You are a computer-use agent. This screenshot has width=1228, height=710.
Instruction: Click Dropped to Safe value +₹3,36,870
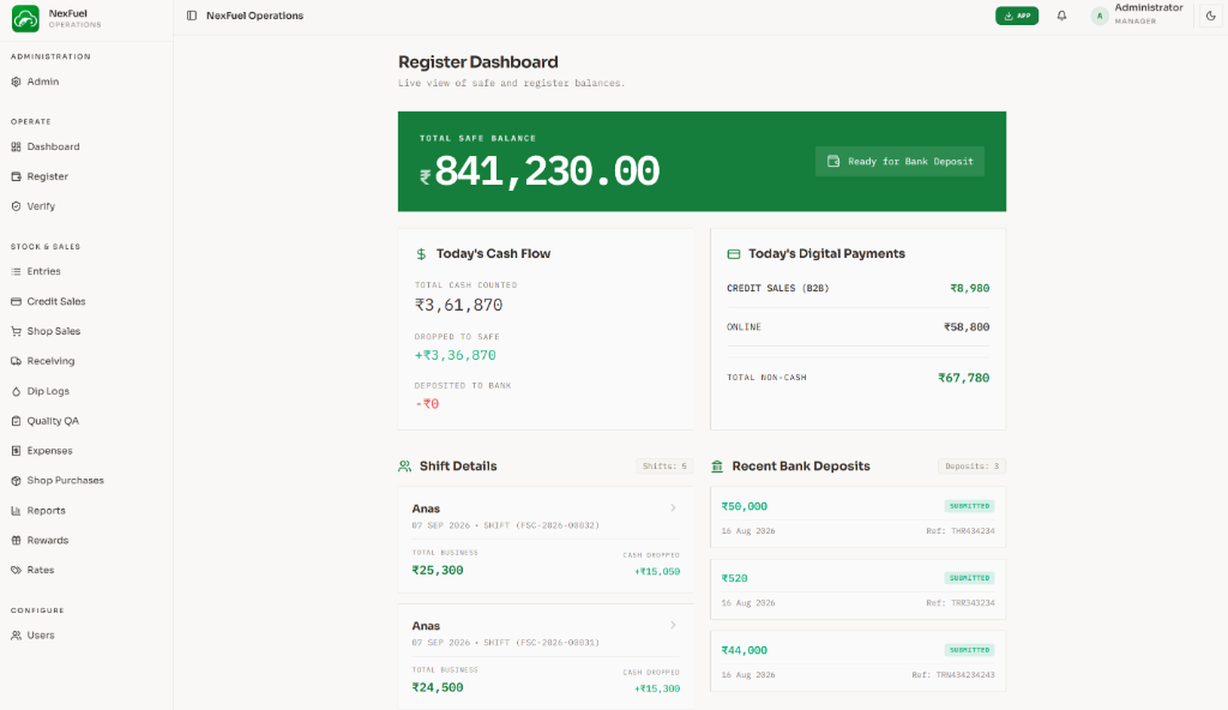click(455, 355)
